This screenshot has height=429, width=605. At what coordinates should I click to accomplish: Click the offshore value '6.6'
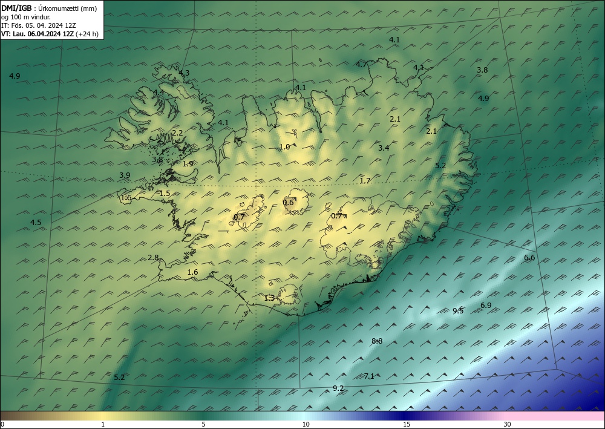[529, 258]
